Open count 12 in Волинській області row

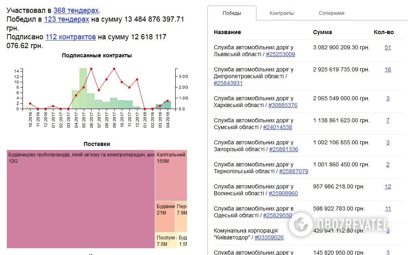click(387, 186)
